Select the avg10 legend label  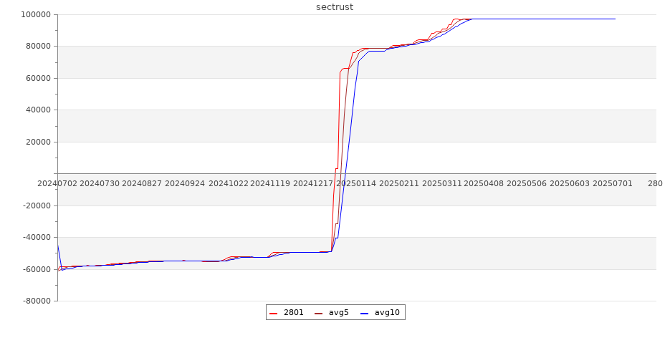pyautogui.click(x=387, y=312)
